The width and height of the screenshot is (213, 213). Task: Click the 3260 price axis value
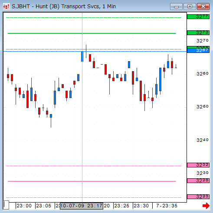pos(203,74)
